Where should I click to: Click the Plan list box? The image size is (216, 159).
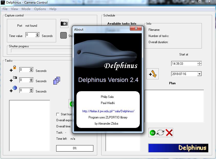[174, 106]
